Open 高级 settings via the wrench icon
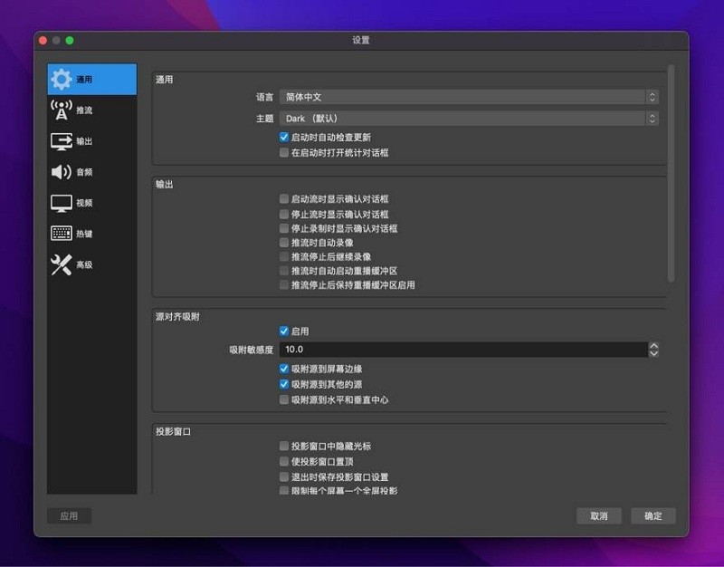The height and width of the screenshot is (567, 724). (x=60, y=264)
